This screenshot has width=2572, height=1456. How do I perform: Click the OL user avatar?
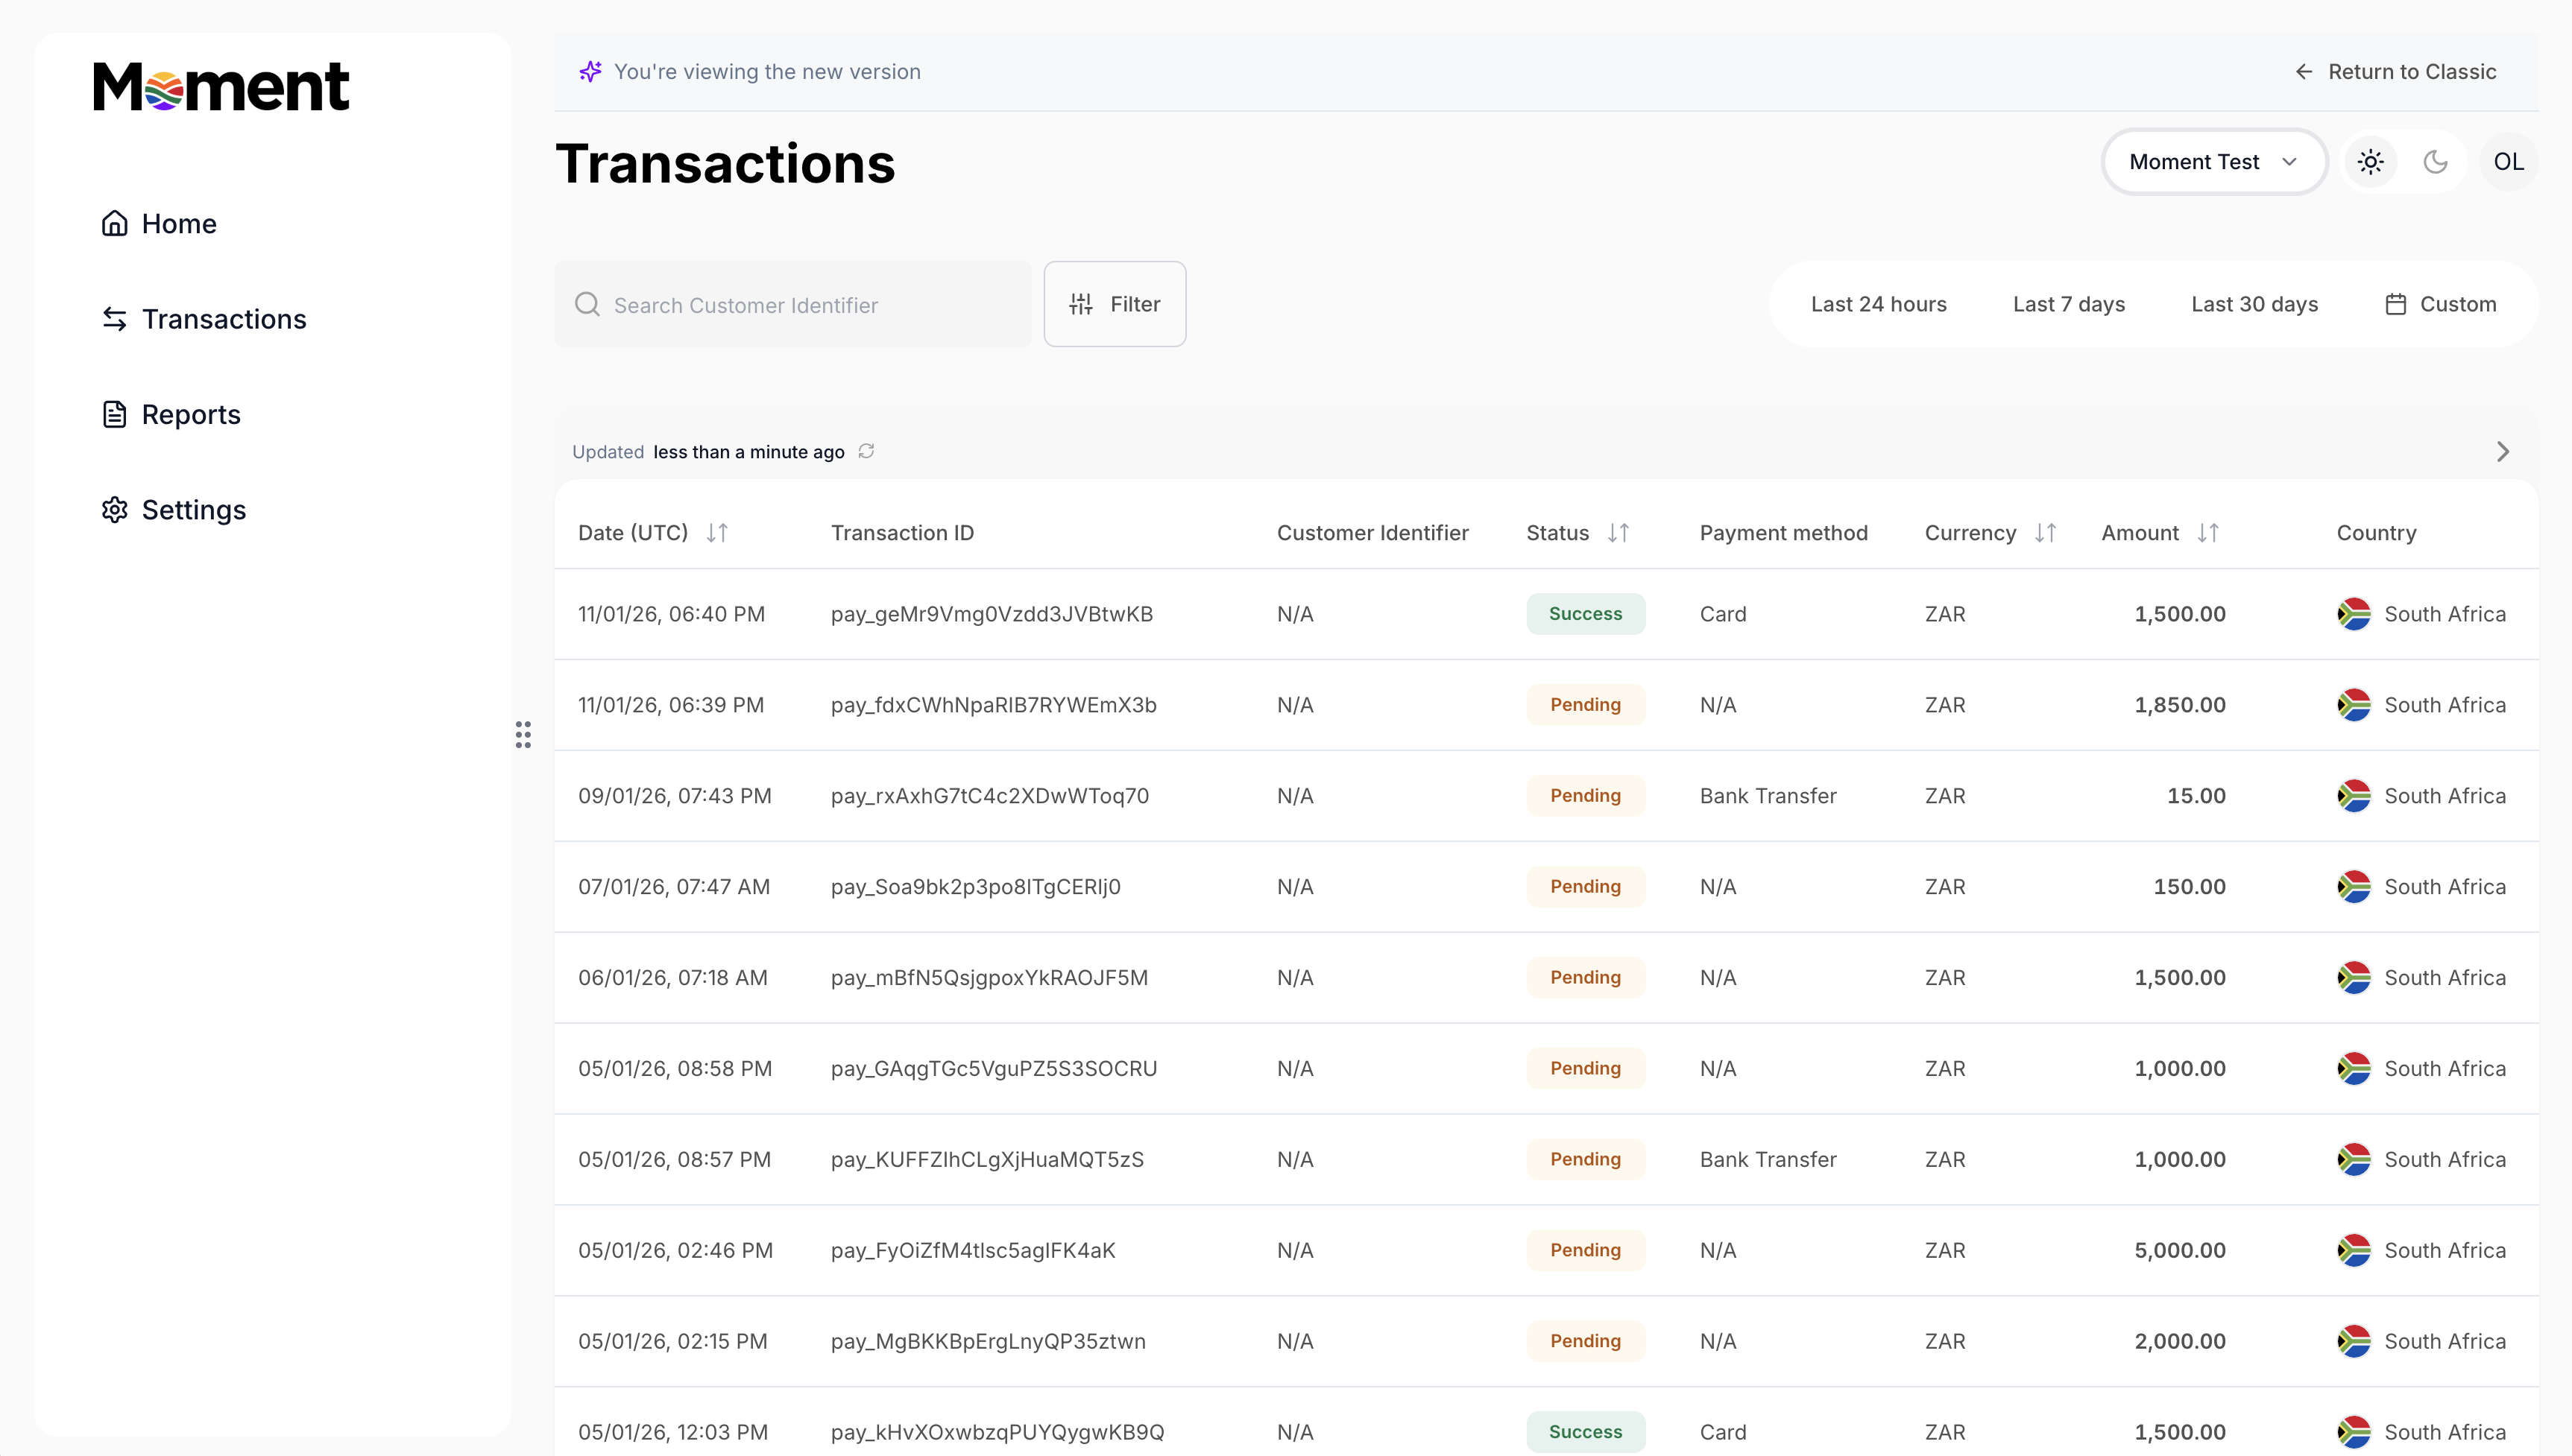(x=2507, y=162)
